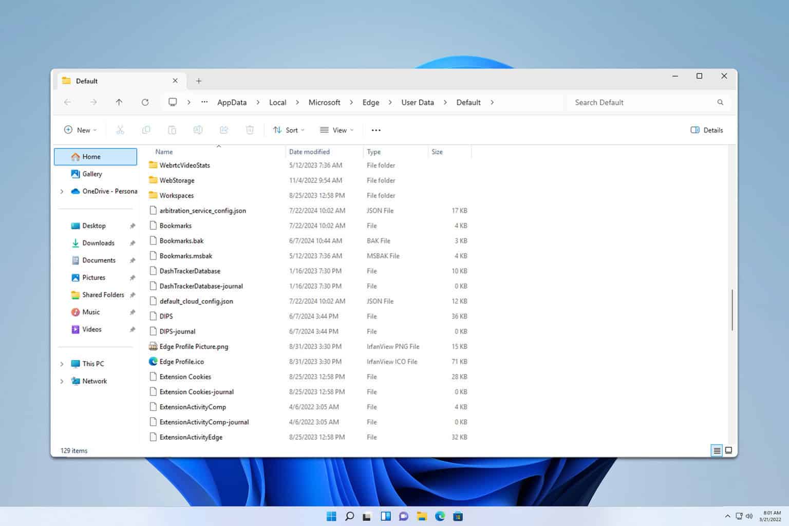Click the Paste icon in the toolbar
The image size is (789, 526).
point(172,129)
